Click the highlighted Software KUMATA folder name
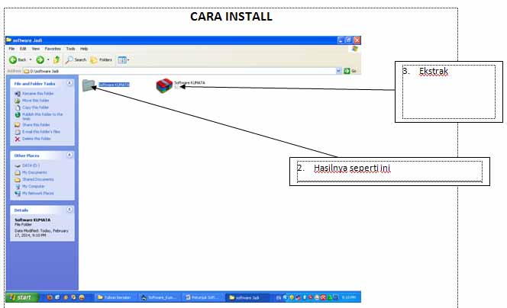Viewport: 507px width, 308px height. 114,85
